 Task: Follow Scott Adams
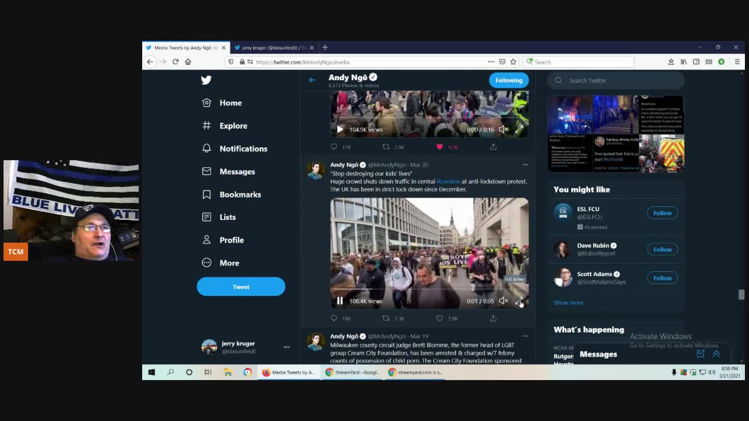[x=662, y=278]
